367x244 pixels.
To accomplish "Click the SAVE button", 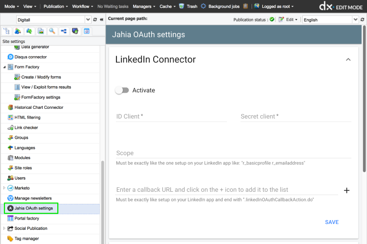I will [x=331, y=222].
